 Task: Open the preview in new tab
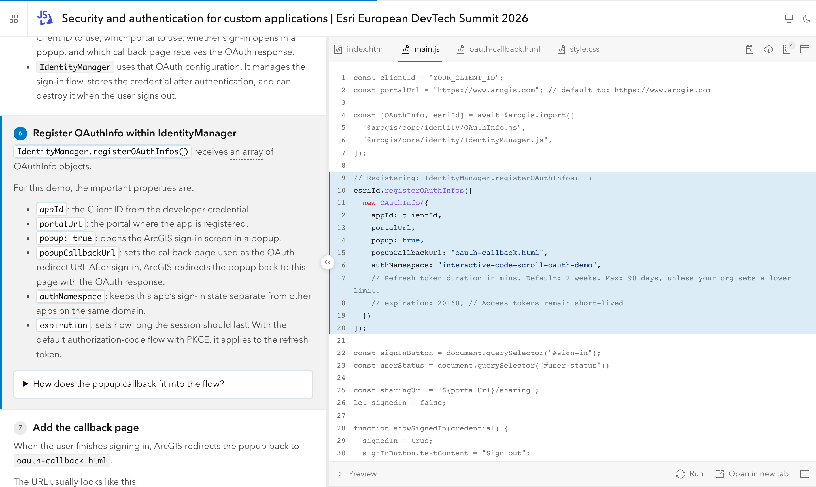pyautogui.click(x=752, y=473)
